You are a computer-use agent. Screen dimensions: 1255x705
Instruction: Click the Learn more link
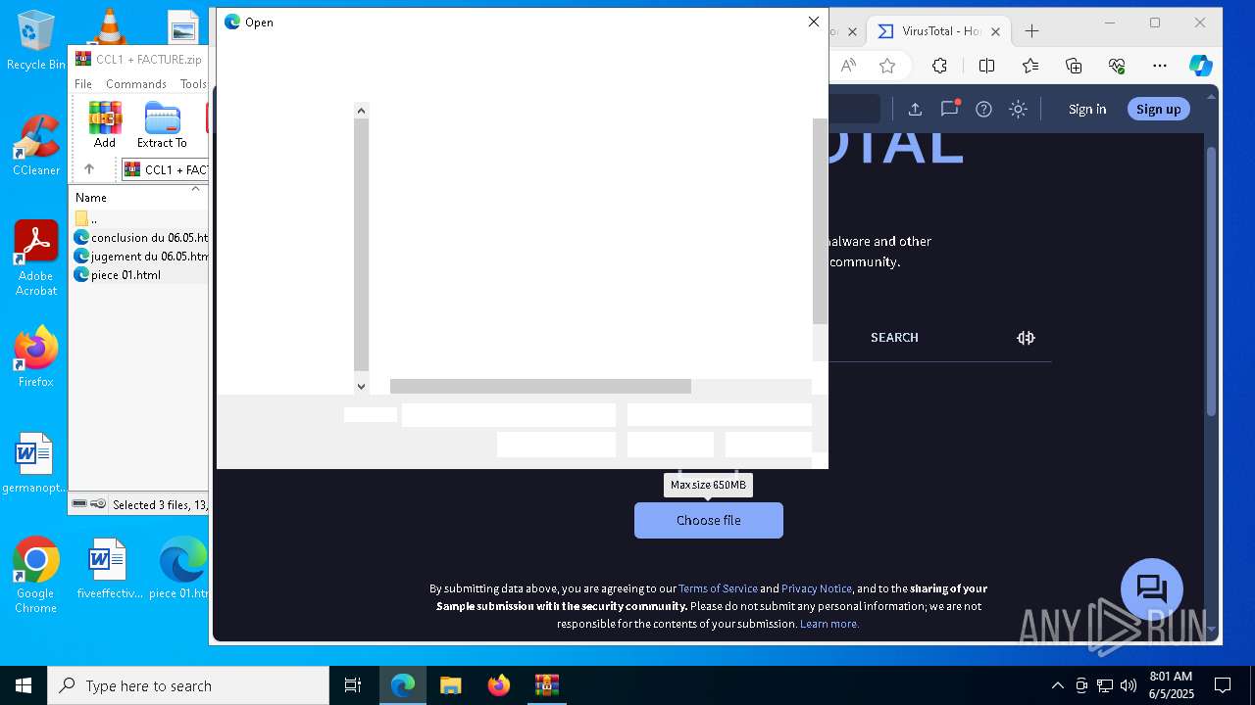[x=829, y=624]
